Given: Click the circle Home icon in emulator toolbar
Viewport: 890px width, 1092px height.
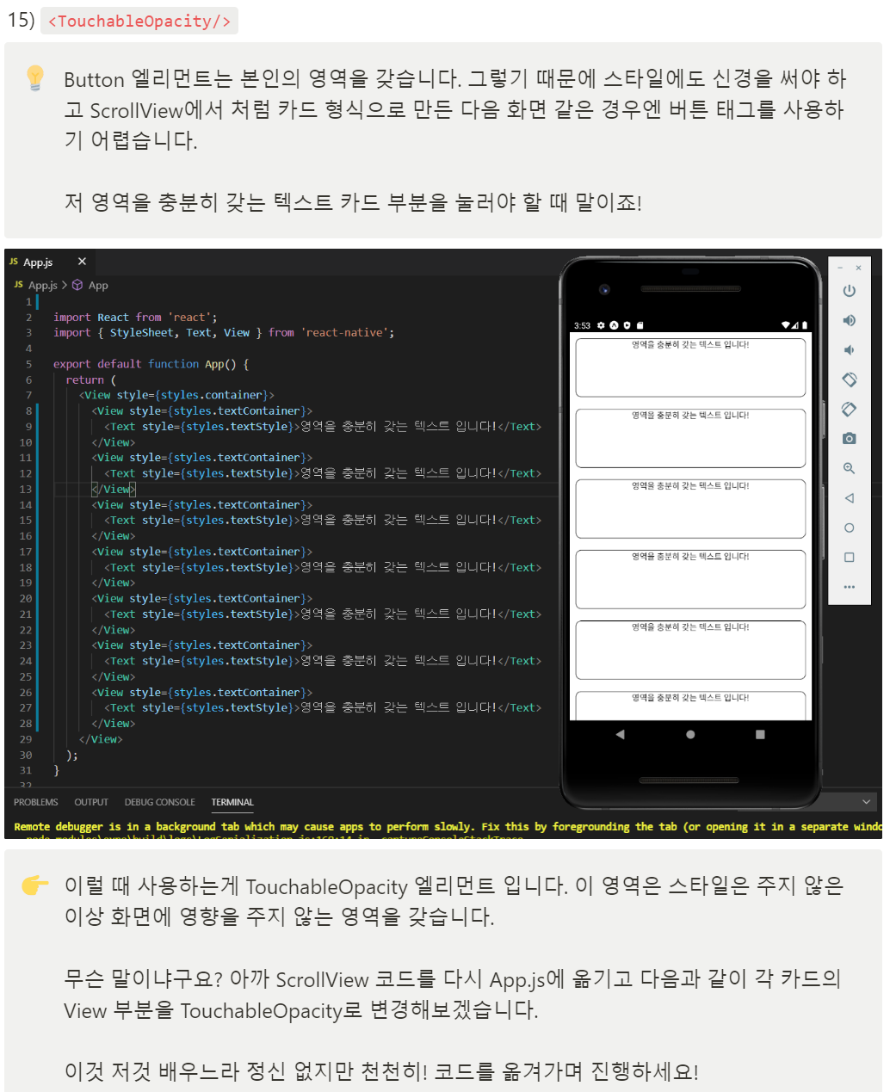Looking at the screenshot, I should coord(849,527).
